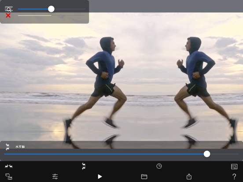Viewport: 243px width, 182px height.
Task: Play the video
Action: coord(100,177)
